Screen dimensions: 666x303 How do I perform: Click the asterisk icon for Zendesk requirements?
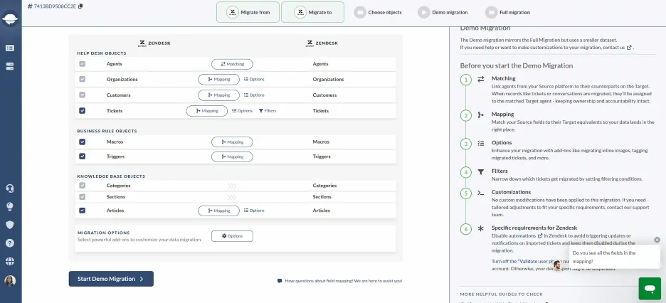click(x=480, y=228)
